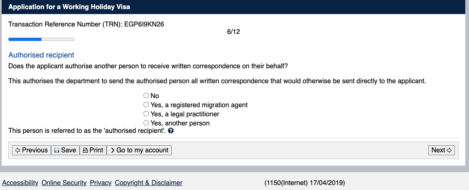
Task: Click the floppy disk icon on Save
Action: tap(56, 150)
